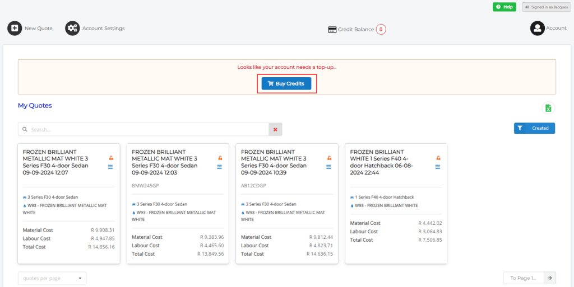
Task: Open the green Help button
Action: coord(504,7)
